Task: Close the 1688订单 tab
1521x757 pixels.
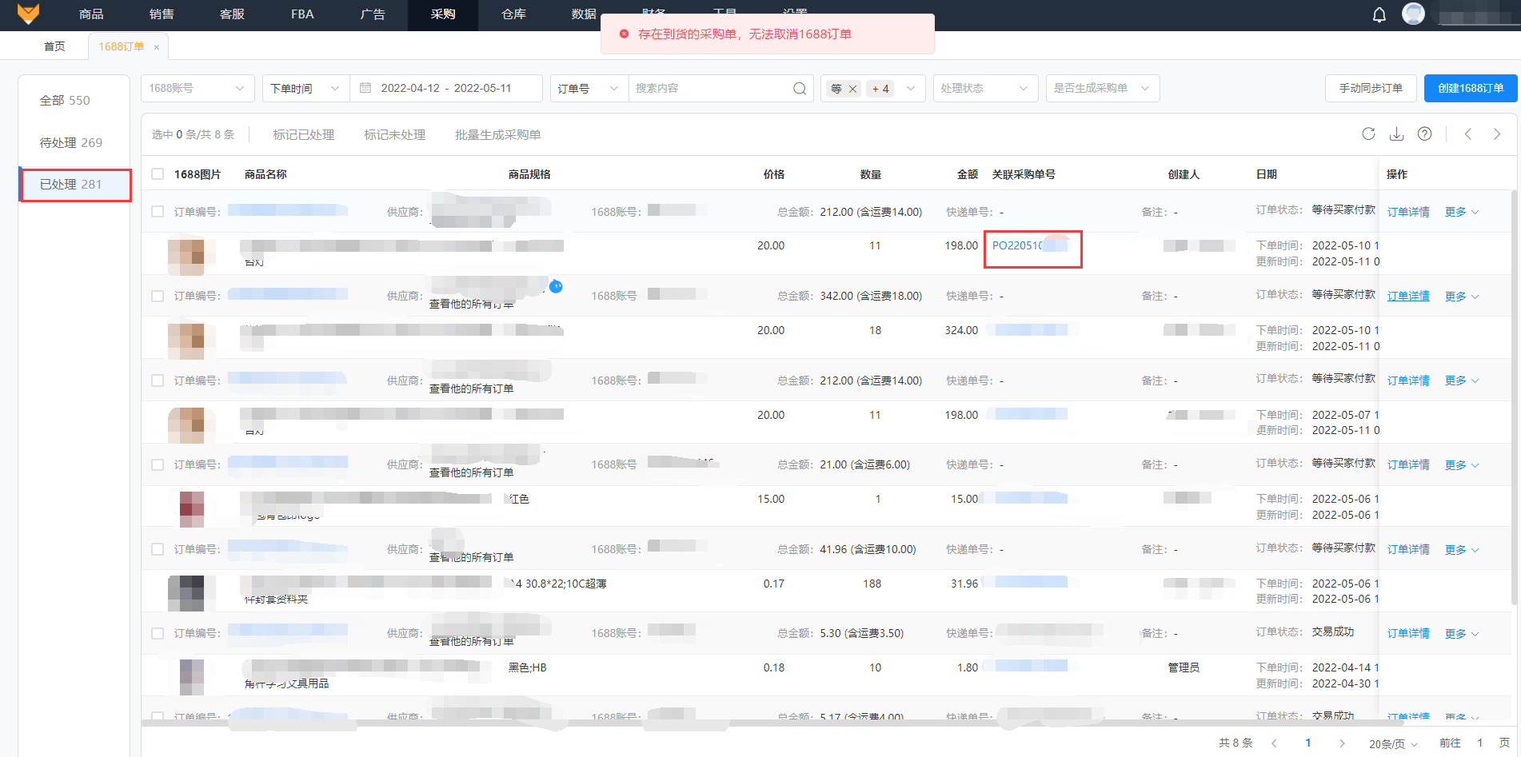Action: [x=157, y=47]
